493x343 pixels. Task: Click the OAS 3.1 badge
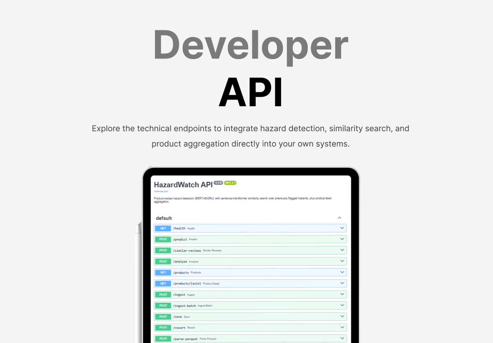click(x=230, y=183)
